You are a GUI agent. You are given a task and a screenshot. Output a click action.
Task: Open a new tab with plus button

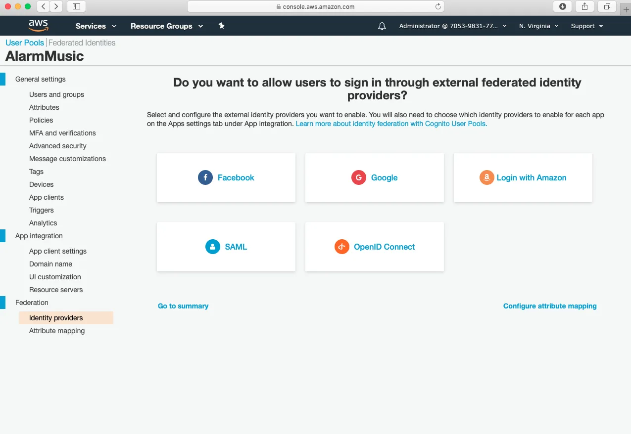click(x=626, y=9)
